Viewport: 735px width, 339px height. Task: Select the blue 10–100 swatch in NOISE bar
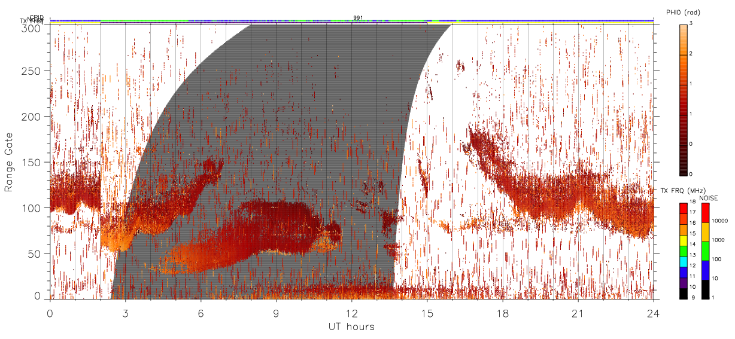tap(704, 270)
